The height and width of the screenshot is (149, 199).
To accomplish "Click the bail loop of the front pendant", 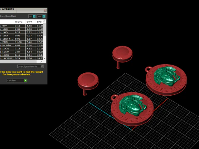I will (114, 97).
